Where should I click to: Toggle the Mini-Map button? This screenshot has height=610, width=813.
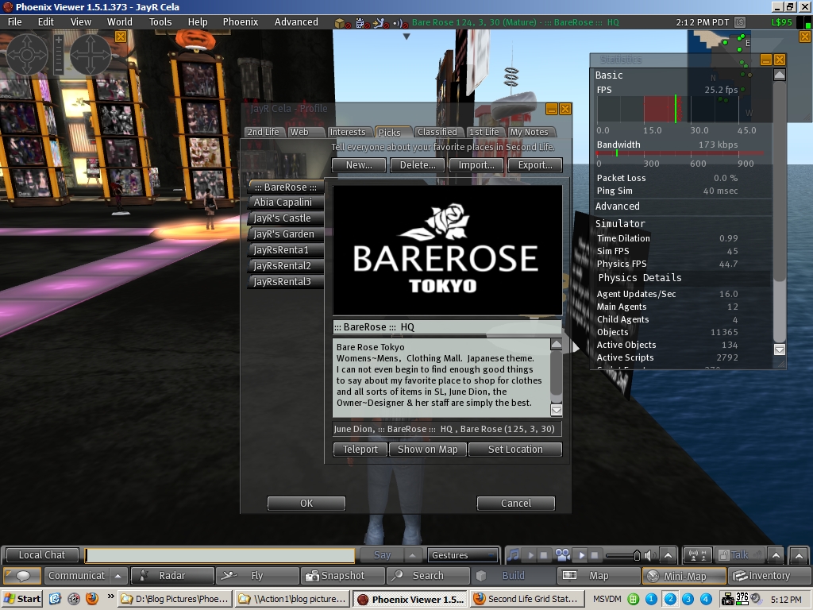(x=684, y=576)
